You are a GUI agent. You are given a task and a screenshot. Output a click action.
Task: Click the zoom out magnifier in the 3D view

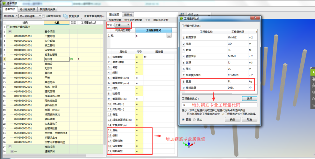pyautogui.click(x=313, y=99)
